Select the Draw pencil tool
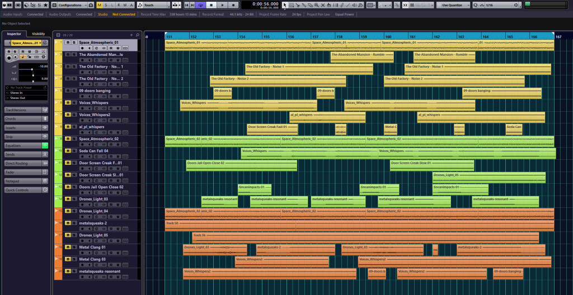573x295 pixels. (342, 5)
